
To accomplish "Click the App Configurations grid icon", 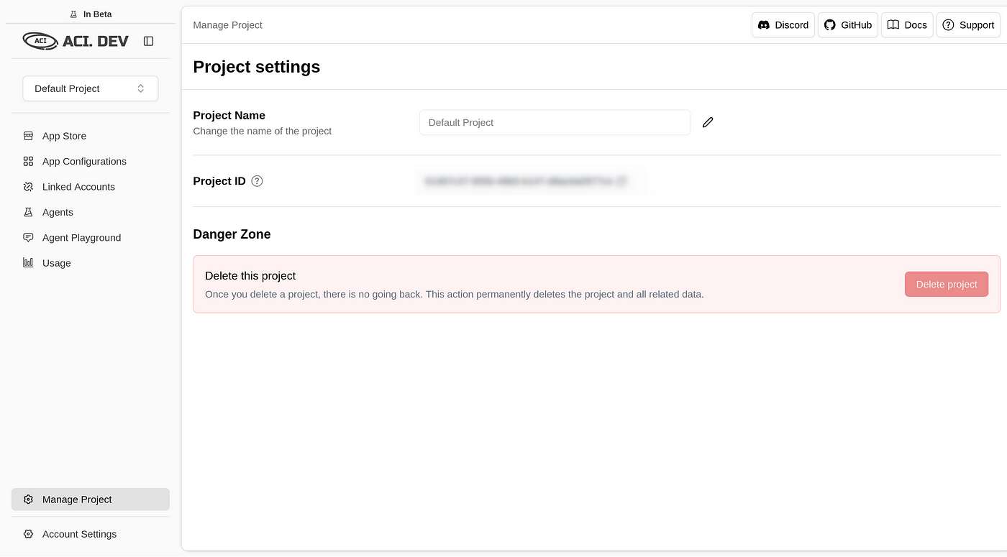I will coord(28,161).
